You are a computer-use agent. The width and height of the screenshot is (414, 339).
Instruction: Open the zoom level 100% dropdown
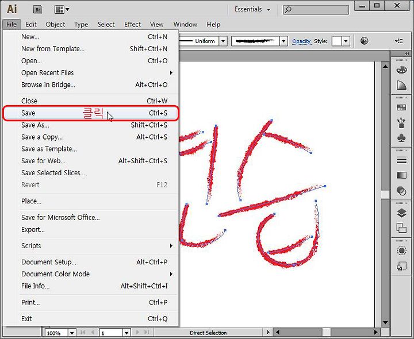point(71,333)
